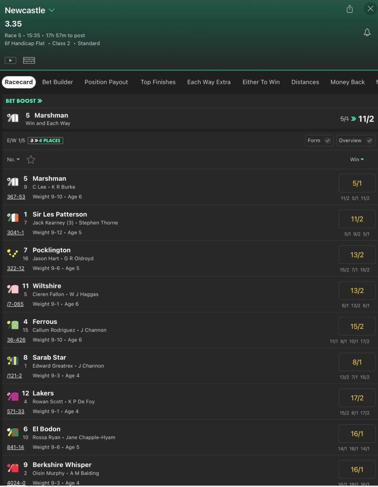378x487 pixels.
Task: Sort runners by the No. dropdown
Action: [x=13, y=160]
